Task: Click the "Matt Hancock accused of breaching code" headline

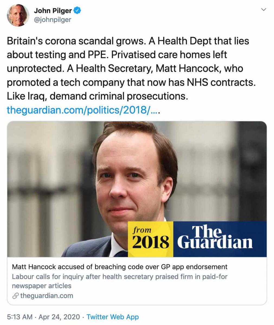Action: 120,267
